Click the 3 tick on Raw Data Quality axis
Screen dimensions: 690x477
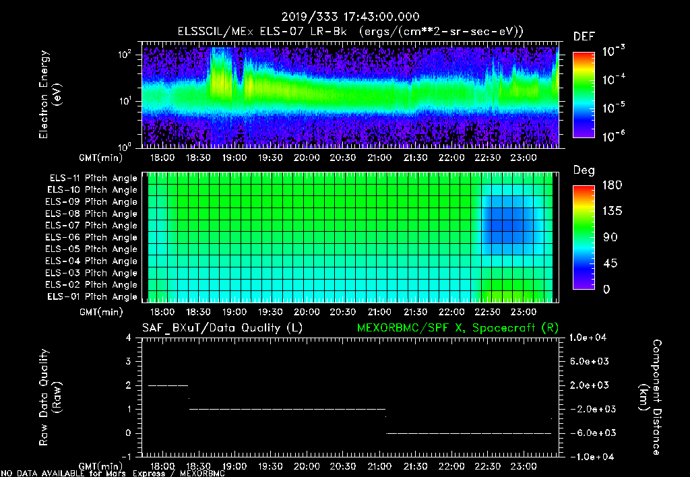pos(129,361)
